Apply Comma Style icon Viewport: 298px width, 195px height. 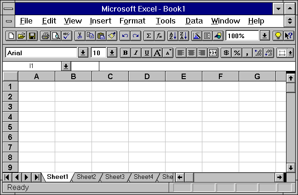click(247, 53)
